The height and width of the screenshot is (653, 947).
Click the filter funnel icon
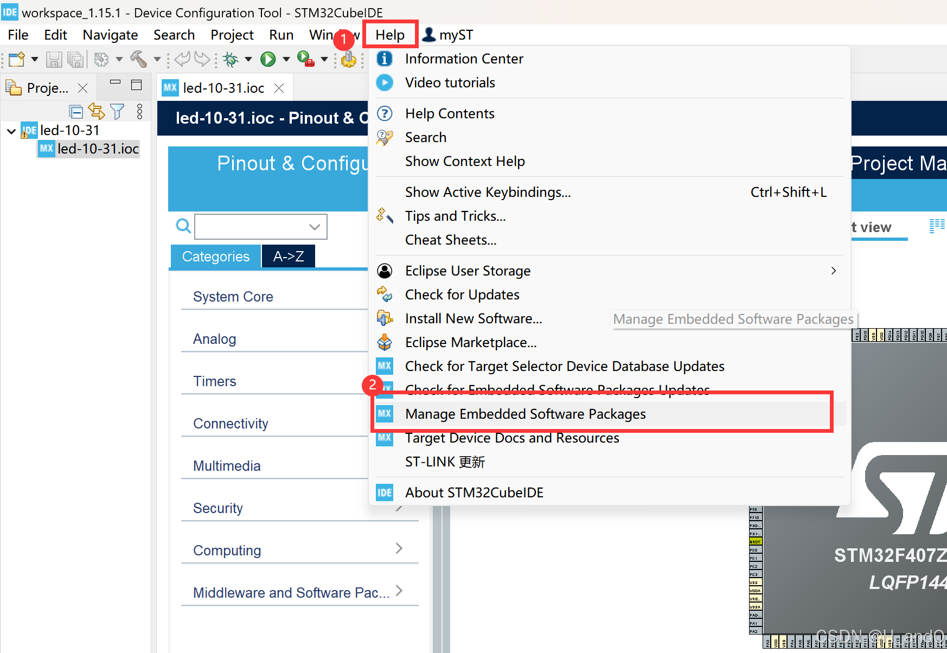click(x=117, y=111)
